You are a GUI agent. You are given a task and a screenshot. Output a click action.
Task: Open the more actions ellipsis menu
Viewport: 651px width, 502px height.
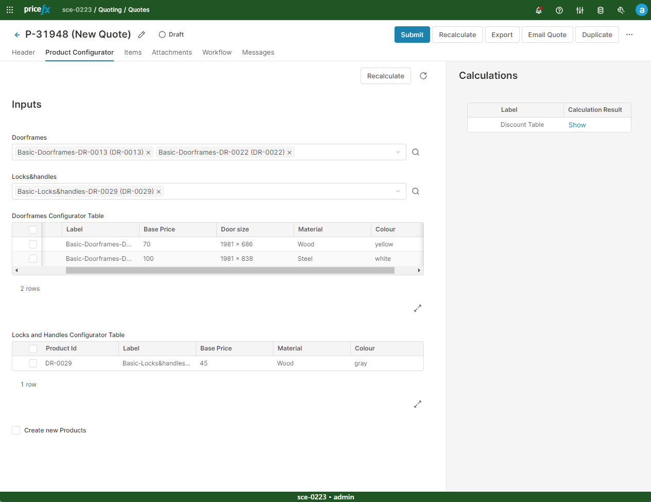629,35
